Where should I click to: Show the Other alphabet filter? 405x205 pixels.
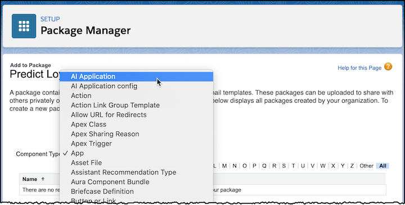coord(367,166)
